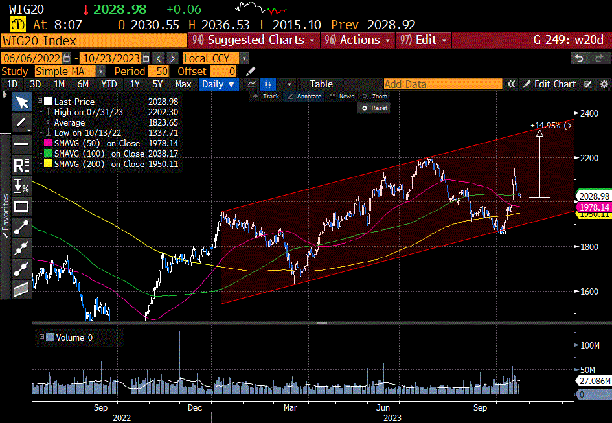This screenshot has width=612, height=423.
Task: Select the 1M range tab
Action: [x=59, y=84]
